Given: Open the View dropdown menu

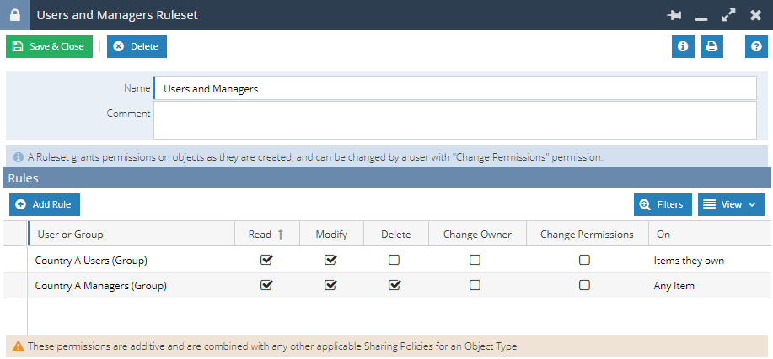Looking at the screenshot, I should pos(731,204).
